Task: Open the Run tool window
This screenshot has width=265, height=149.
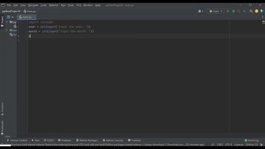Action: 36,140
